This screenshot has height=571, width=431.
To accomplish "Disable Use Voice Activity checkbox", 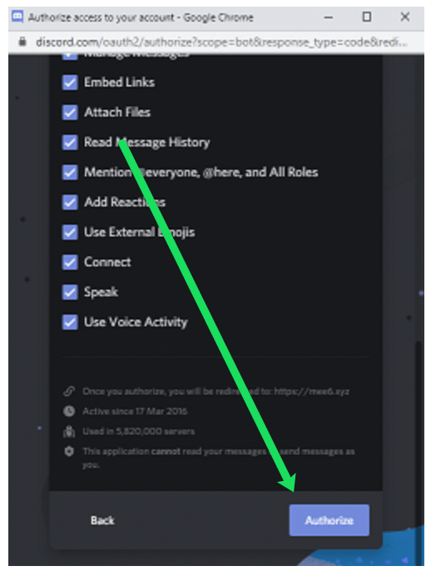I will (70, 322).
